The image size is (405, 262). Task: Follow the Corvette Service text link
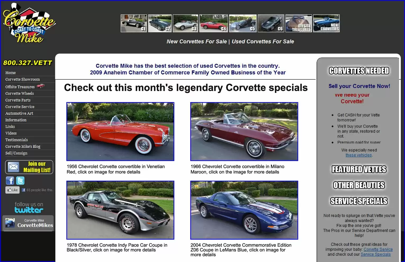(x=378, y=249)
